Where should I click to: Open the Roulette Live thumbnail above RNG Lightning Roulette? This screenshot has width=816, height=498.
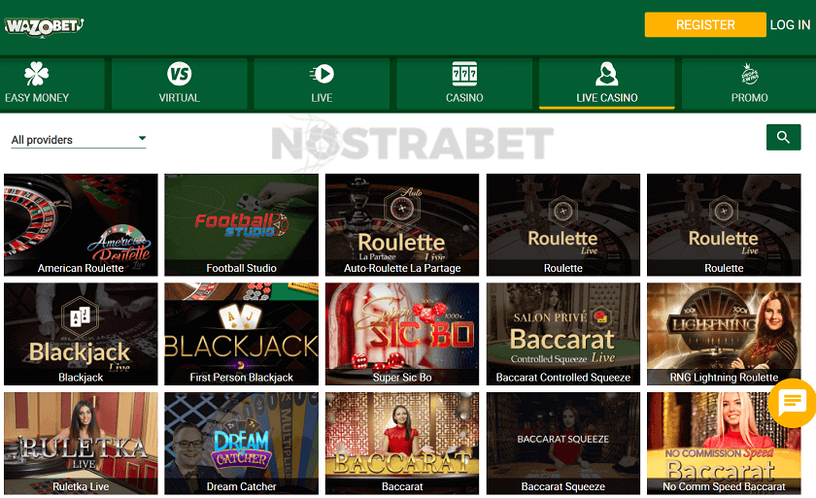[724, 224]
